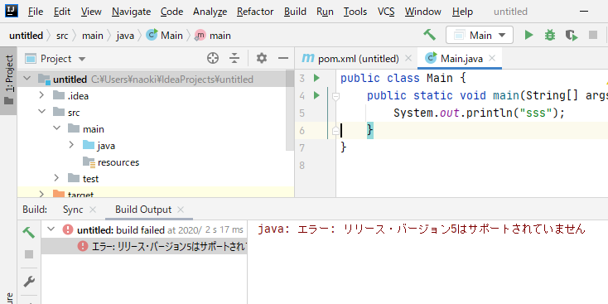Collapse the untitled project root node

[27, 79]
